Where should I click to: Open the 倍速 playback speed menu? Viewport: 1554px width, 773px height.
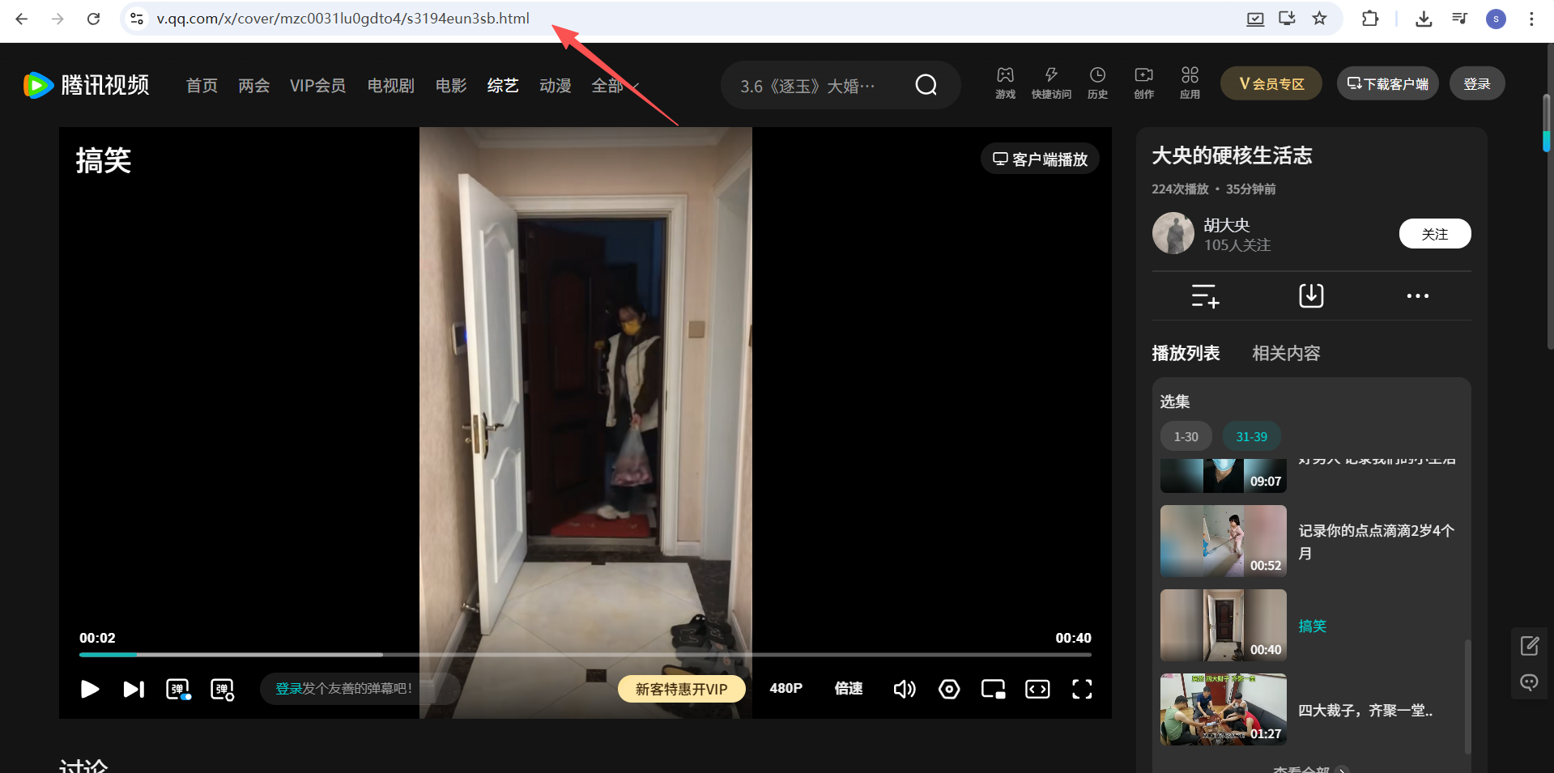848,688
